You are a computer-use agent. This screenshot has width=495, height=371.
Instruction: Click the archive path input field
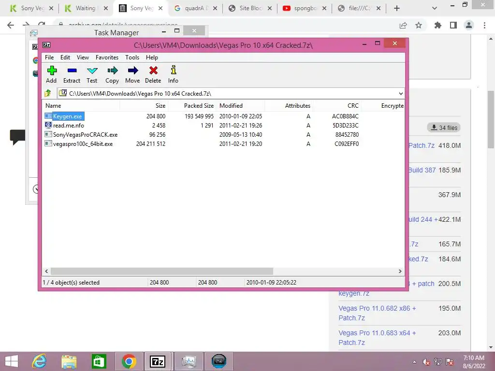coord(231,93)
